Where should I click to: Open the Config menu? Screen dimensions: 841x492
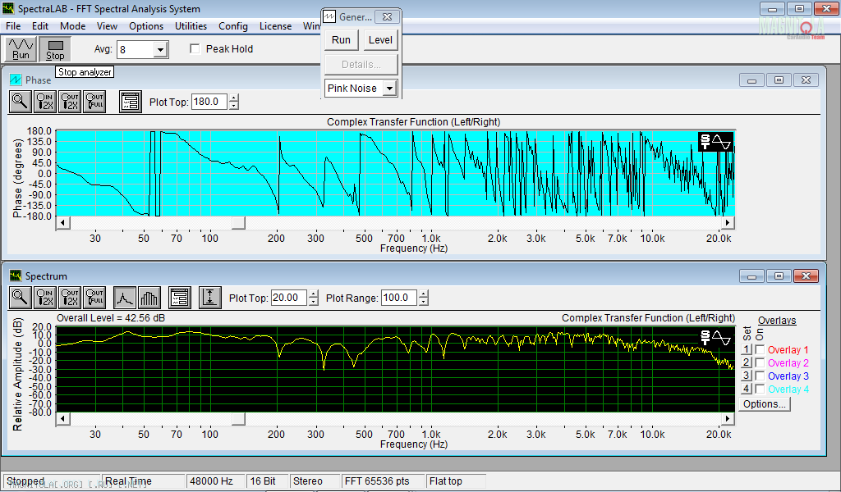[x=232, y=26]
